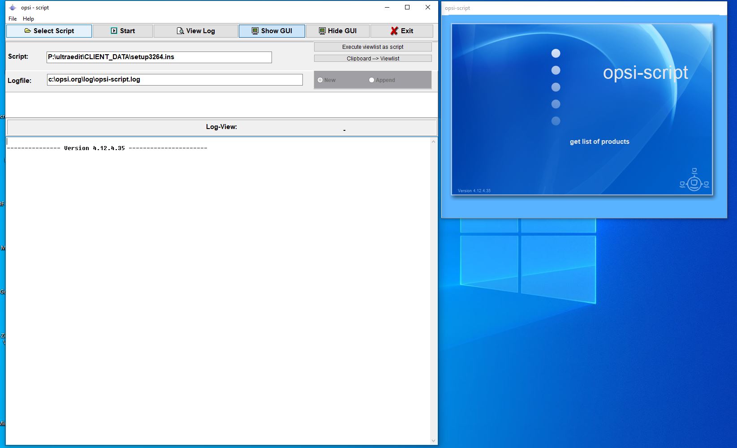This screenshot has width=737, height=448.
Task: Click the Hide GUI button
Action: 338,31
